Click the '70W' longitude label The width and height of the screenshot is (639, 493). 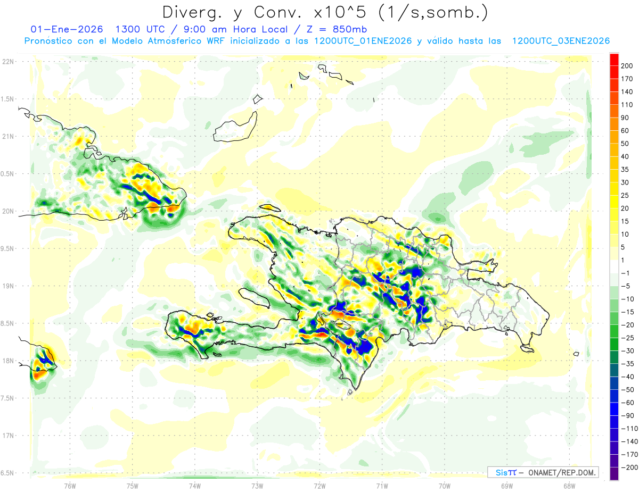click(x=445, y=485)
